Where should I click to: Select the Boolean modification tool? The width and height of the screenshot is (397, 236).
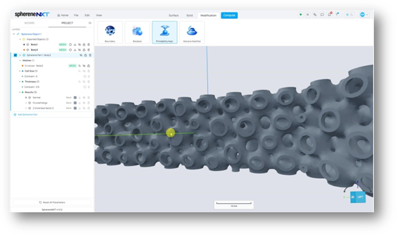point(137,32)
